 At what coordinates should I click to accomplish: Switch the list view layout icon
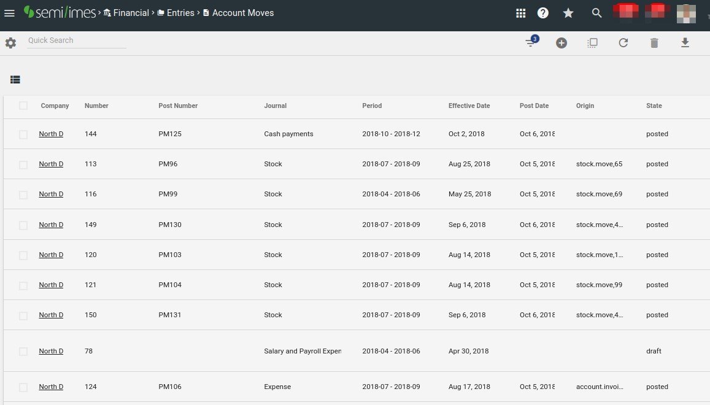(x=15, y=80)
